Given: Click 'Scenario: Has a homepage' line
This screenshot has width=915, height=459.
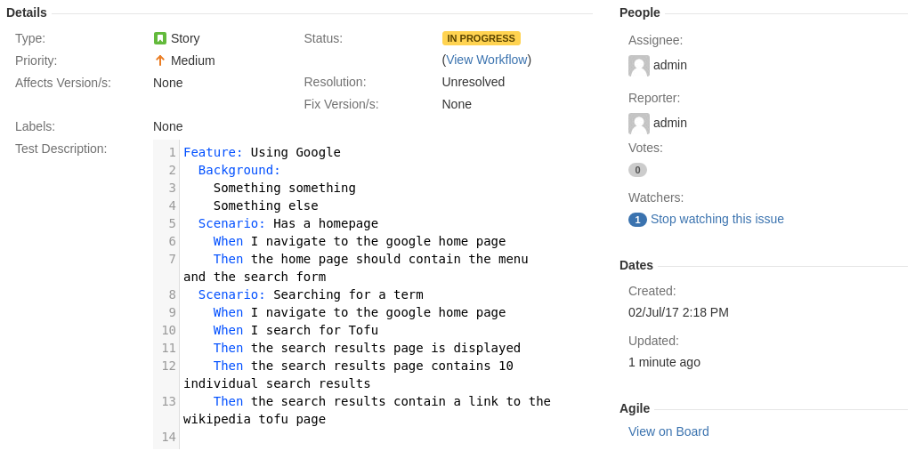Looking at the screenshot, I should pyautogui.click(x=288, y=223).
